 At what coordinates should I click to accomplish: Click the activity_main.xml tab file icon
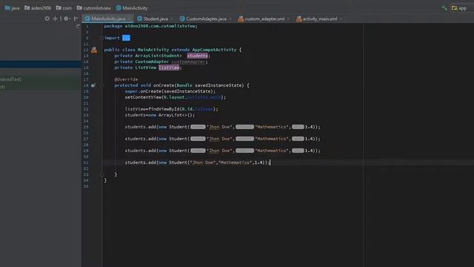click(299, 19)
